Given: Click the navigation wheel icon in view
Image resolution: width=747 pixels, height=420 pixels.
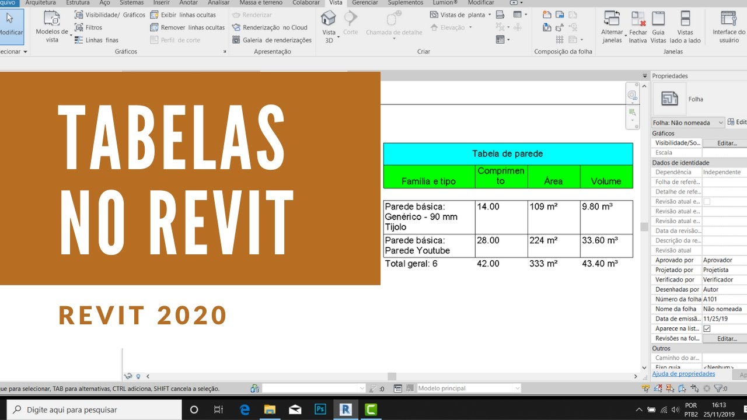Looking at the screenshot, I should (x=632, y=95).
